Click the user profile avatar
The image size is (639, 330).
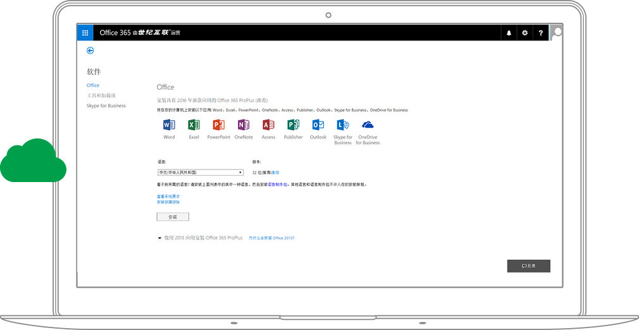(557, 33)
